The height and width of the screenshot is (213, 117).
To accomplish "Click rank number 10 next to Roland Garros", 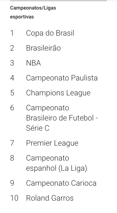I will pyautogui.click(x=14, y=198).
